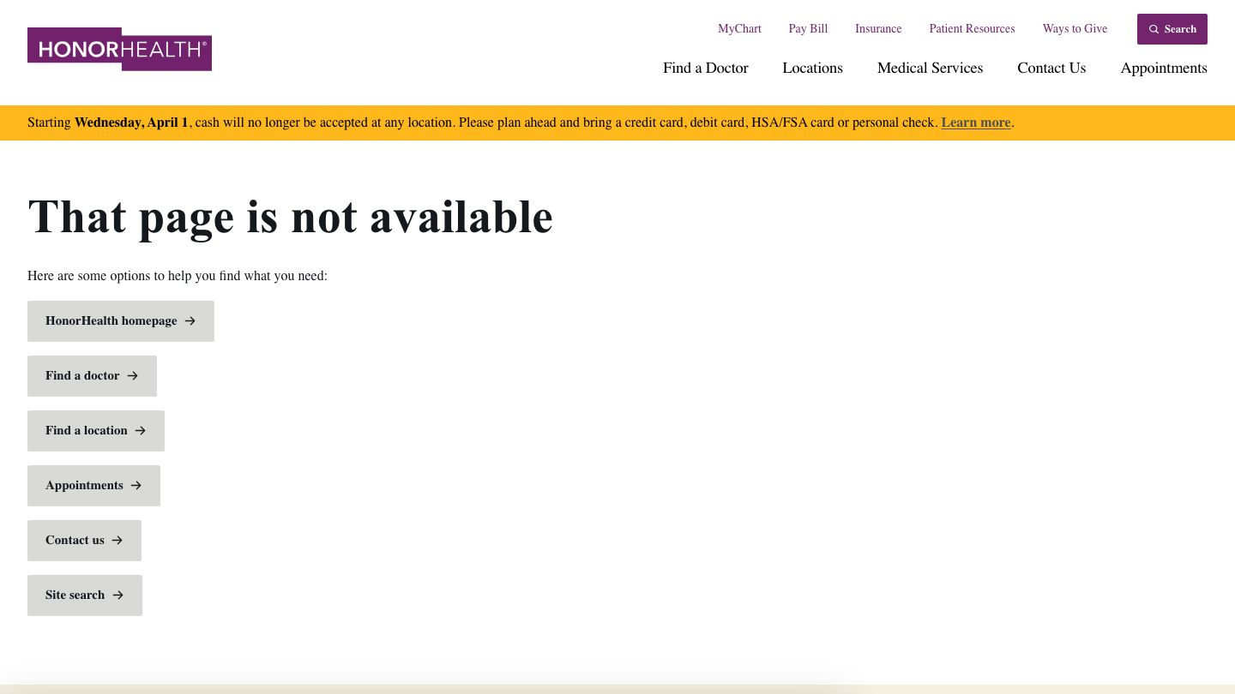Open Medical Services menu item

pyautogui.click(x=930, y=69)
